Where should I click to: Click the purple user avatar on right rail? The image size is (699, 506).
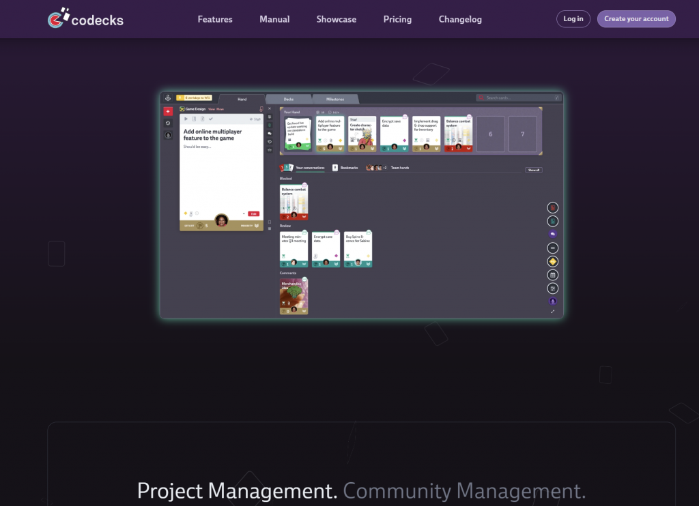coord(552,301)
